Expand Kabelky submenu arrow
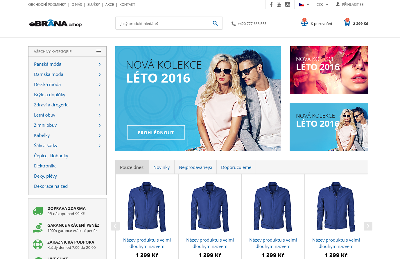The height and width of the screenshot is (259, 400). (100, 135)
